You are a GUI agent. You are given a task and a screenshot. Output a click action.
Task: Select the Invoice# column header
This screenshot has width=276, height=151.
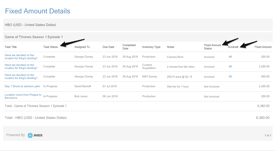click(x=233, y=47)
